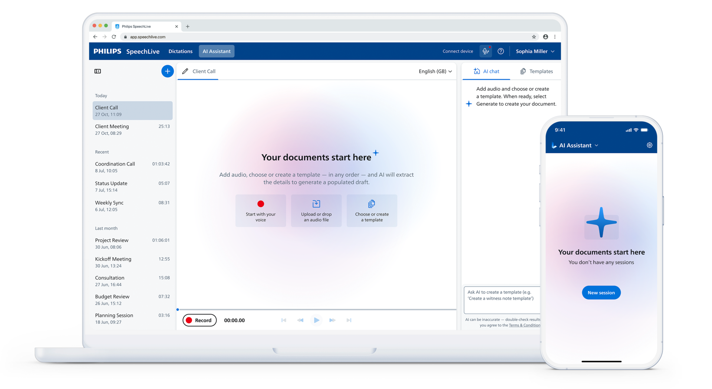712x389 pixels.
Task: Open the Kickoff Meeting session
Action: (x=132, y=262)
